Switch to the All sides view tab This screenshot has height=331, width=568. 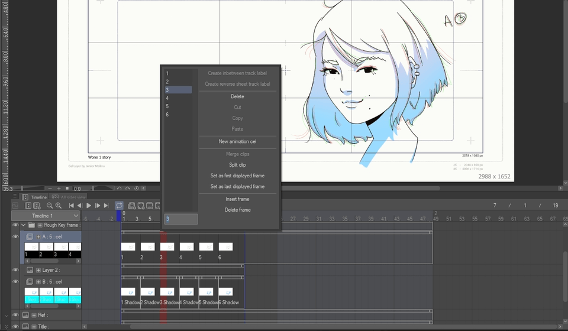(x=69, y=197)
